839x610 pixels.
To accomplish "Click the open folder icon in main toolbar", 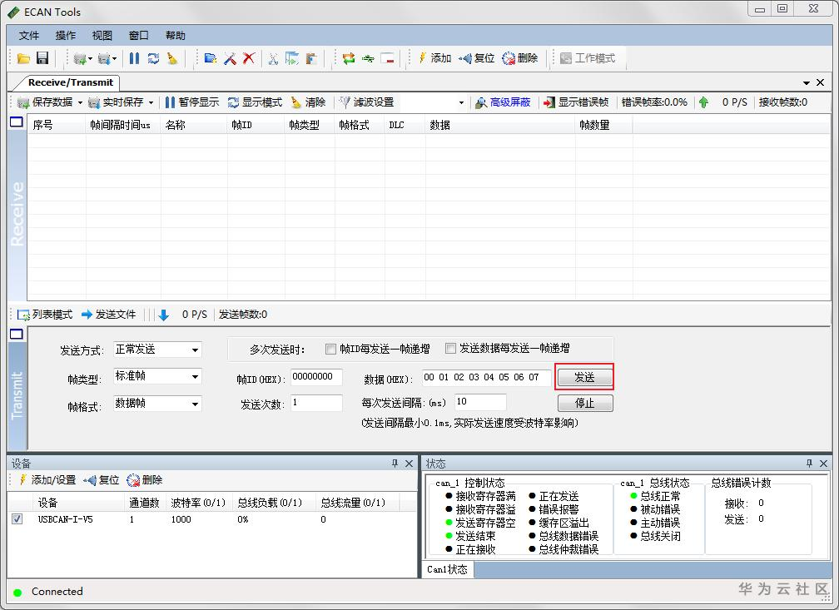I will [x=23, y=58].
